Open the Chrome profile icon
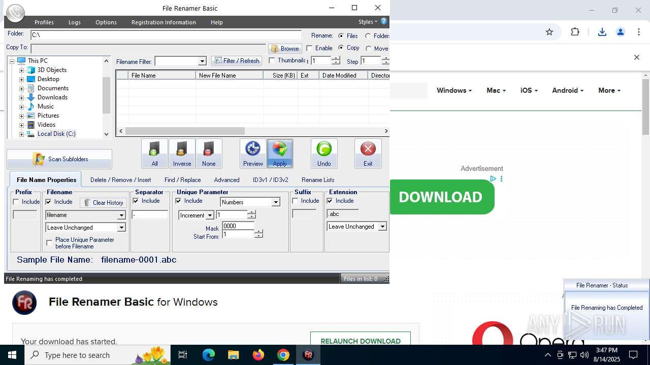Screen dimensions: 650x365 [621, 32]
